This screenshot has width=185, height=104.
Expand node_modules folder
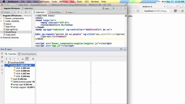[1, 21]
